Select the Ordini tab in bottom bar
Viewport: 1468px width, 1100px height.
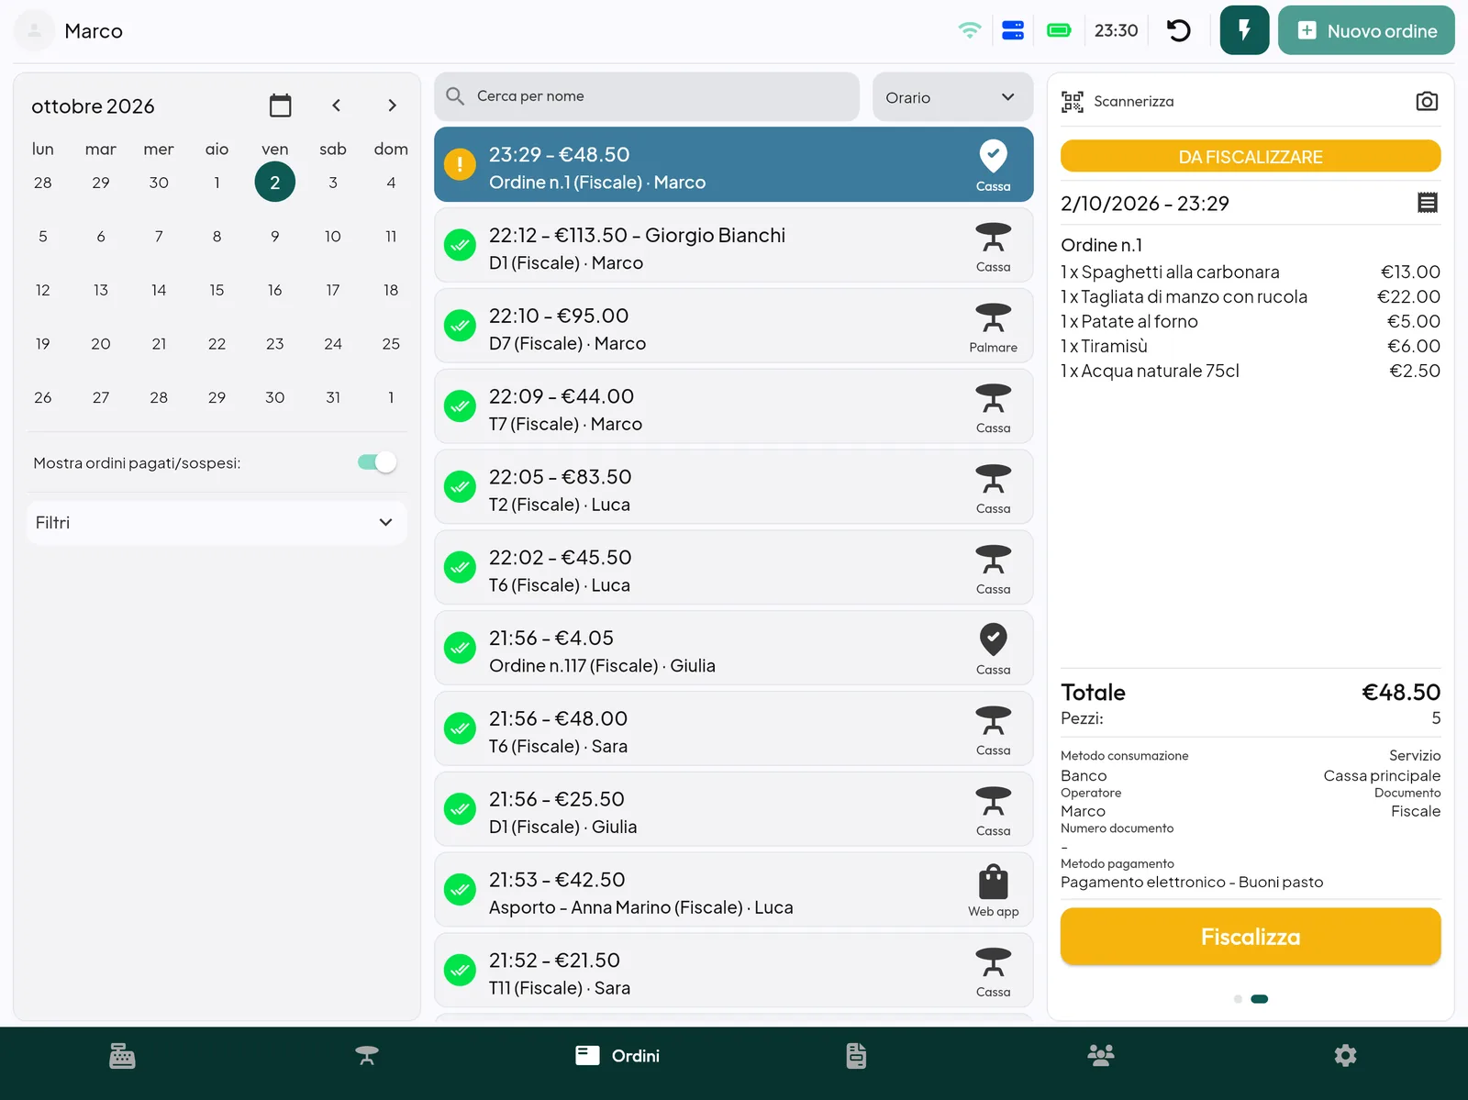tap(617, 1056)
